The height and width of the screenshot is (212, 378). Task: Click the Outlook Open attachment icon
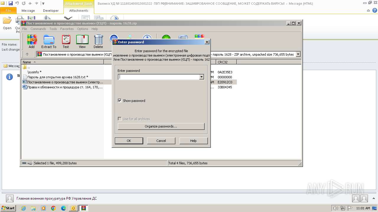pyautogui.click(x=7, y=24)
